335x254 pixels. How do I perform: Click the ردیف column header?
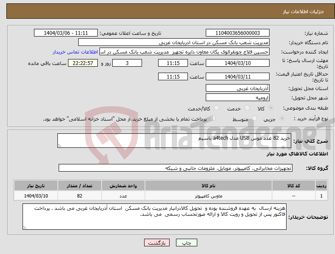[321, 186]
